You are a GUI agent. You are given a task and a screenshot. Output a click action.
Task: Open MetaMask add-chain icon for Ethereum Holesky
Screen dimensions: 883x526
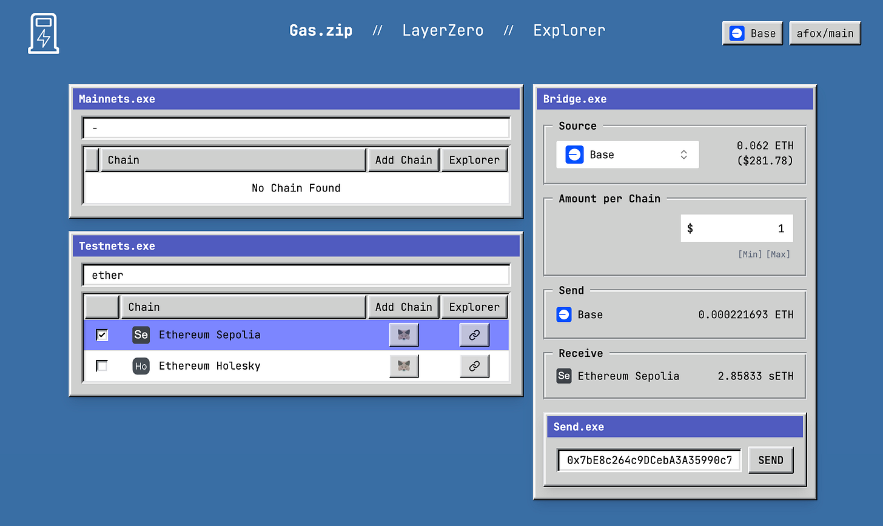click(x=404, y=366)
